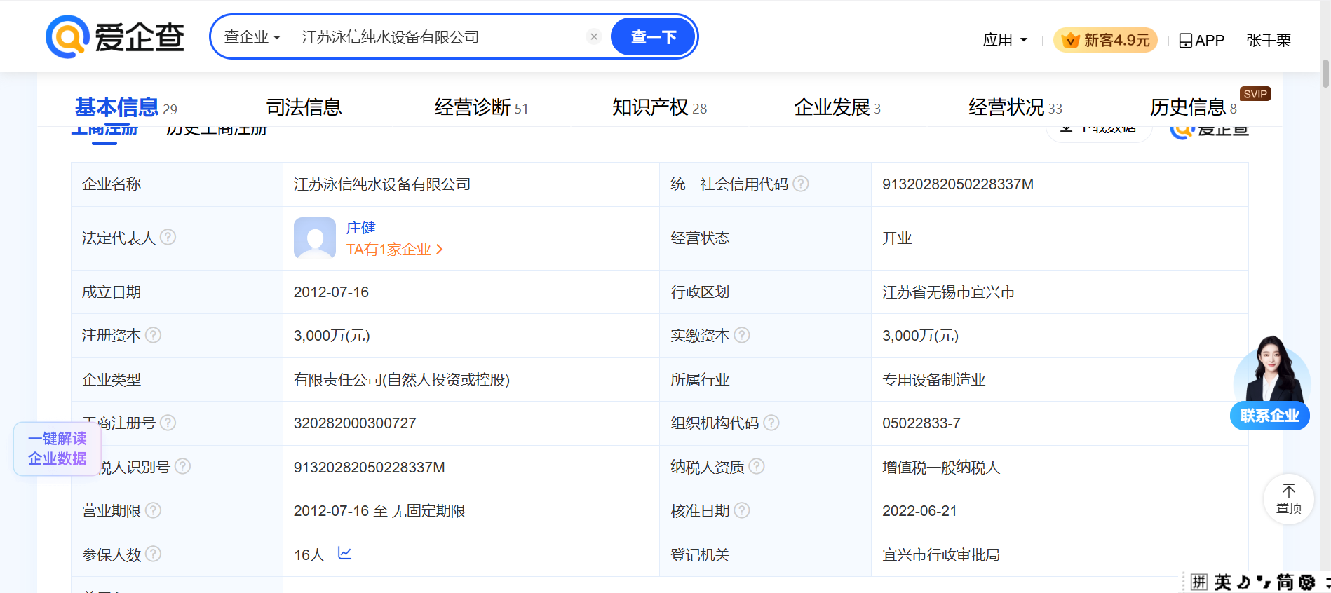View TA有1家企业 link
Image resolution: width=1331 pixels, height=593 pixels.
pos(395,250)
